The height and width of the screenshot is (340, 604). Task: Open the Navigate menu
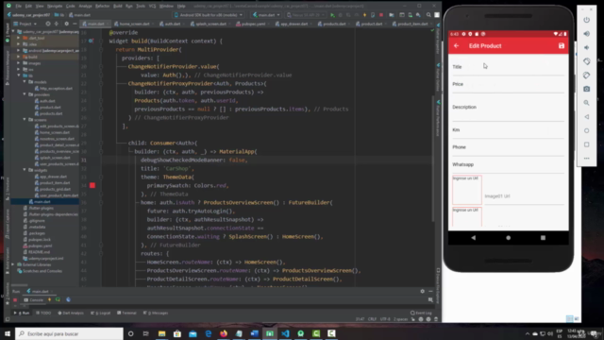coord(55,7)
